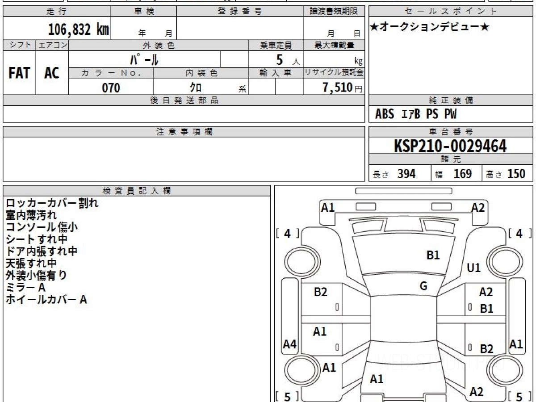Image resolution: width=536 pixels, height=402 pixels.
Task: Click the 車検 header cell
Action: point(144,12)
